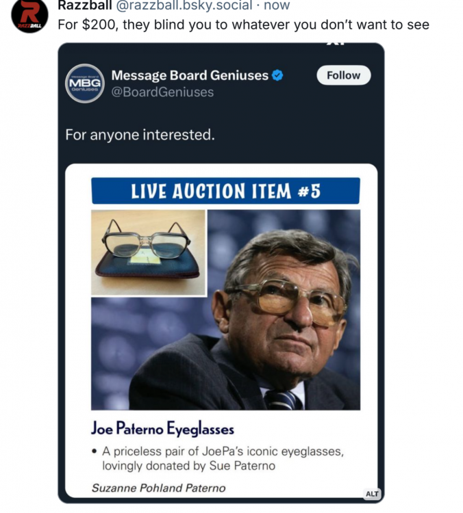Click the blue verified checkmark badge
The image size is (463, 513).
pyautogui.click(x=277, y=75)
